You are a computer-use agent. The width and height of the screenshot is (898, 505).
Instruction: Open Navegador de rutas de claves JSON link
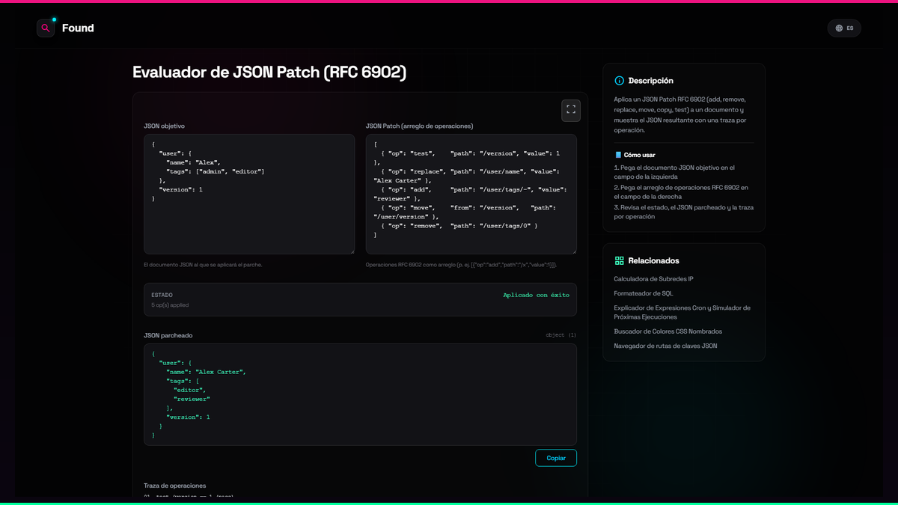click(x=665, y=346)
